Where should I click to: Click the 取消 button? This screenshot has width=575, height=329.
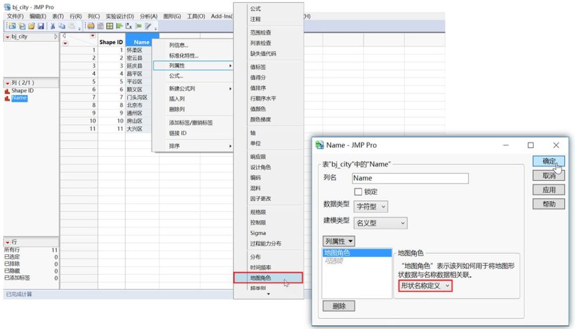(549, 176)
